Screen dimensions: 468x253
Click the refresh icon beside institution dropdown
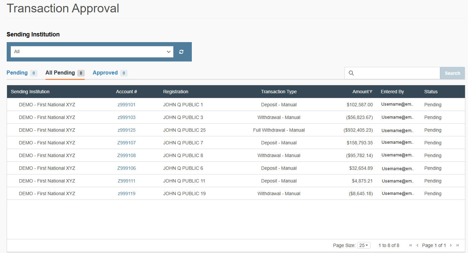[181, 52]
